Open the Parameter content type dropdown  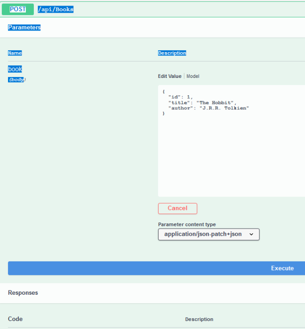click(208, 234)
